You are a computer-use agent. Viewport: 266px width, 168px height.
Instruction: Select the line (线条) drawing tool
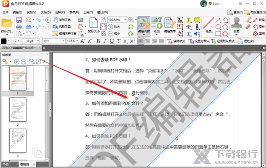pyautogui.click(x=208, y=25)
